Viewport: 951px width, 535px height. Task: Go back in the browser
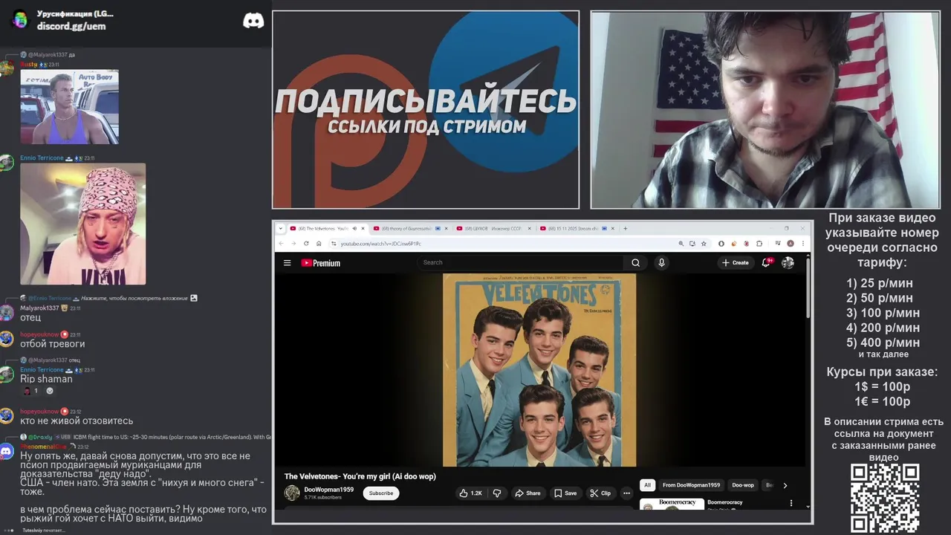(281, 243)
